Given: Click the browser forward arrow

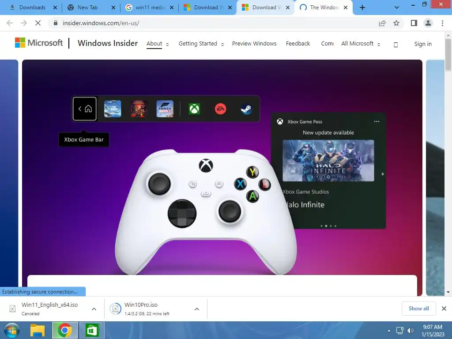Looking at the screenshot, I should tap(24, 23).
